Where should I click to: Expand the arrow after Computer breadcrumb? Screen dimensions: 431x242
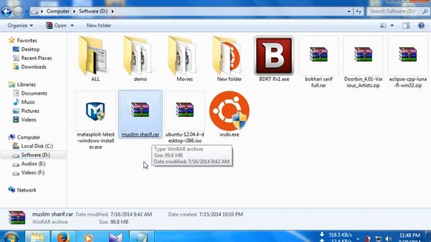74,11
